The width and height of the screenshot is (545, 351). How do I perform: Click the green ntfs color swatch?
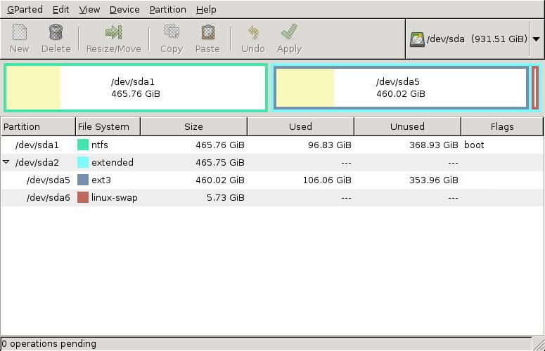coord(83,145)
